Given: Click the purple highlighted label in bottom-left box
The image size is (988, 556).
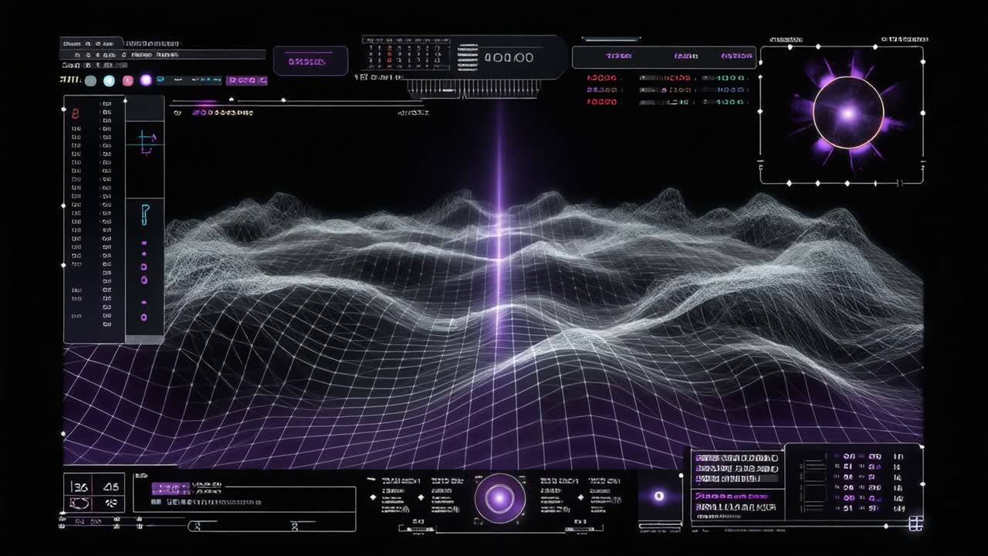Looking at the screenshot, I should (171, 488).
